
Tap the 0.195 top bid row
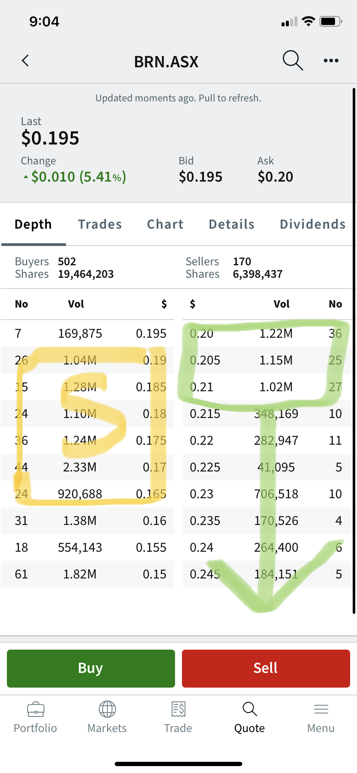click(x=88, y=333)
